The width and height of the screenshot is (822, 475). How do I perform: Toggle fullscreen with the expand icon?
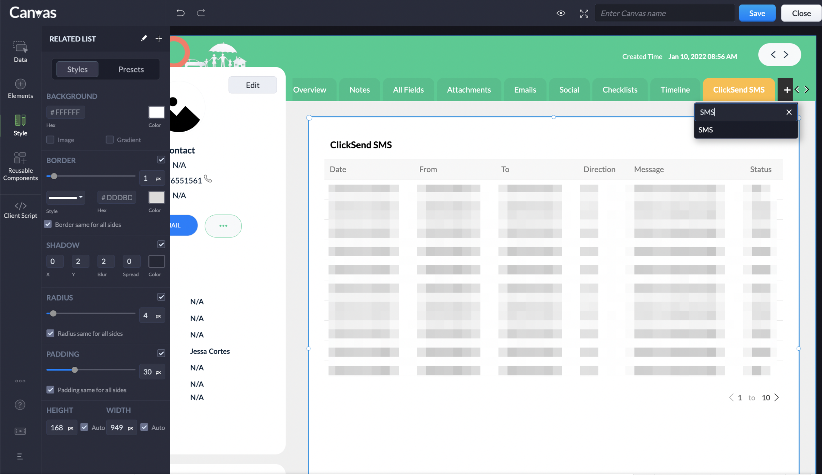[584, 13]
